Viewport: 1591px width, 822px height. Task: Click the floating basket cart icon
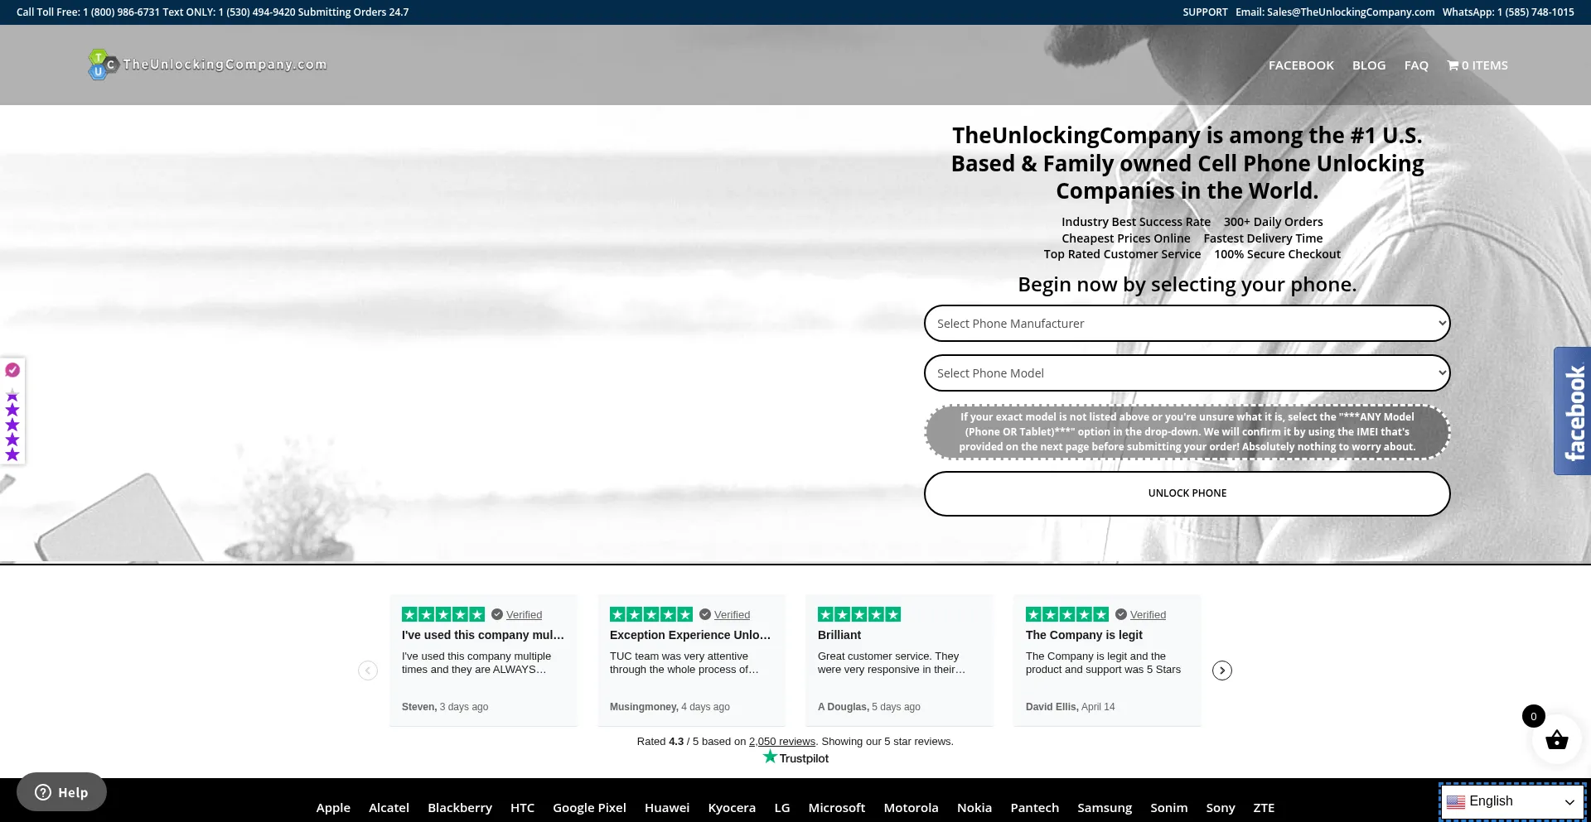click(x=1556, y=740)
